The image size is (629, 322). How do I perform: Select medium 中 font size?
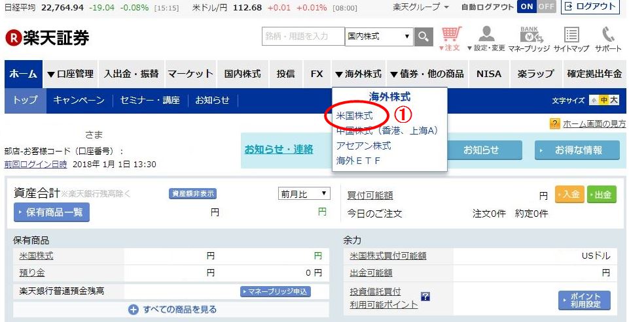(603, 100)
